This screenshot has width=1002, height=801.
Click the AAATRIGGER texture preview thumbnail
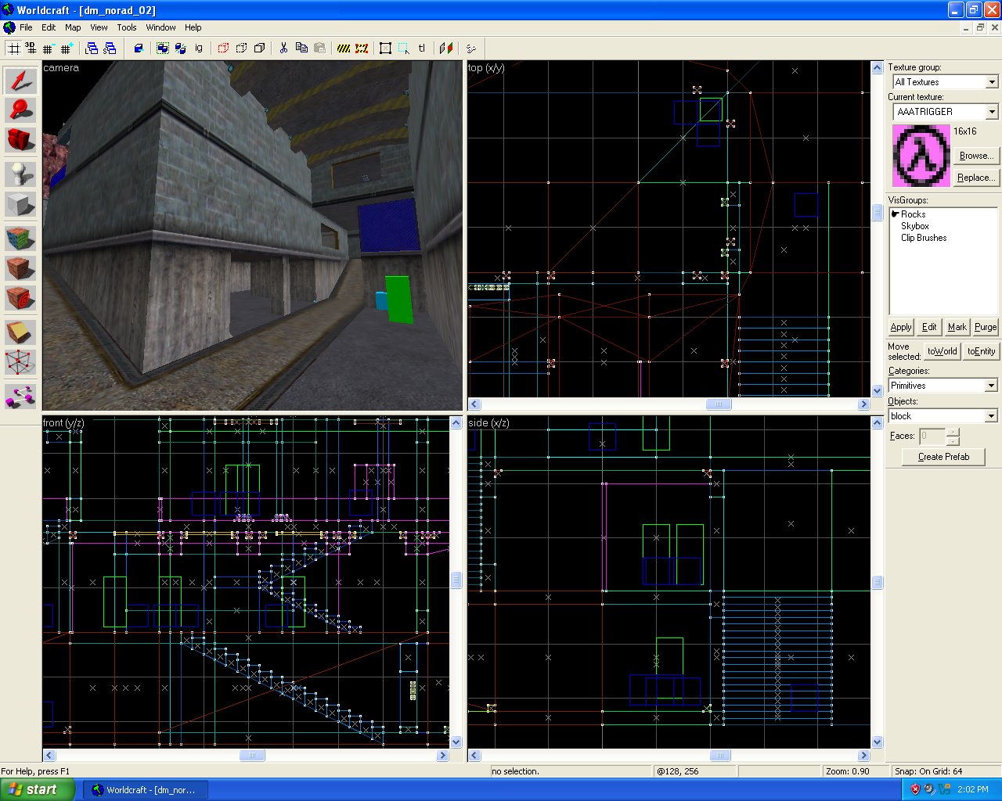pos(921,156)
